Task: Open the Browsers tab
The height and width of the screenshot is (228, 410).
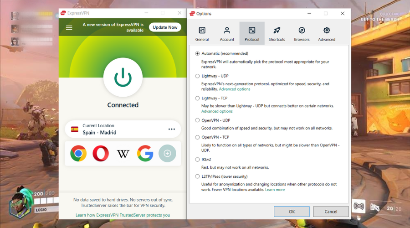Action: [x=302, y=34]
